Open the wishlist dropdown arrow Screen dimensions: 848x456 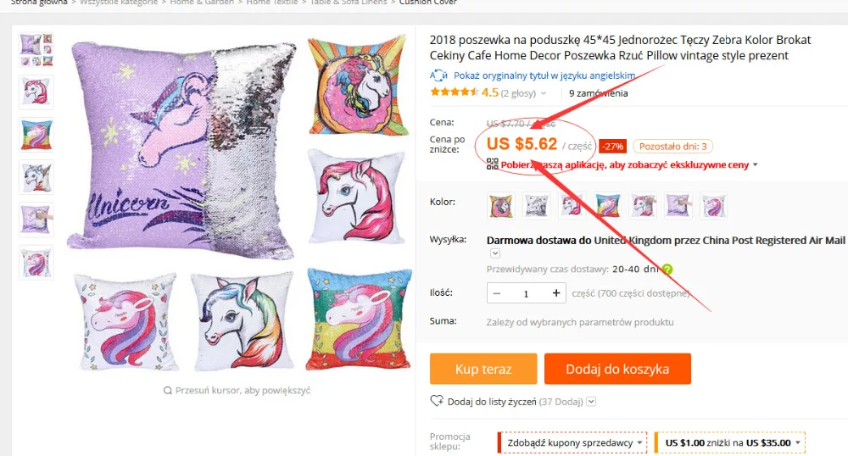pyautogui.click(x=591, y=402)
